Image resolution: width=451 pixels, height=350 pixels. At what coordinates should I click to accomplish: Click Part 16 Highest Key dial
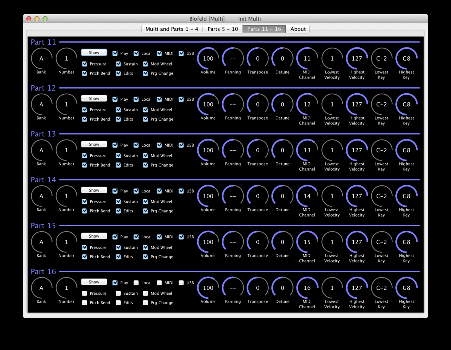(x=406, y=288)
